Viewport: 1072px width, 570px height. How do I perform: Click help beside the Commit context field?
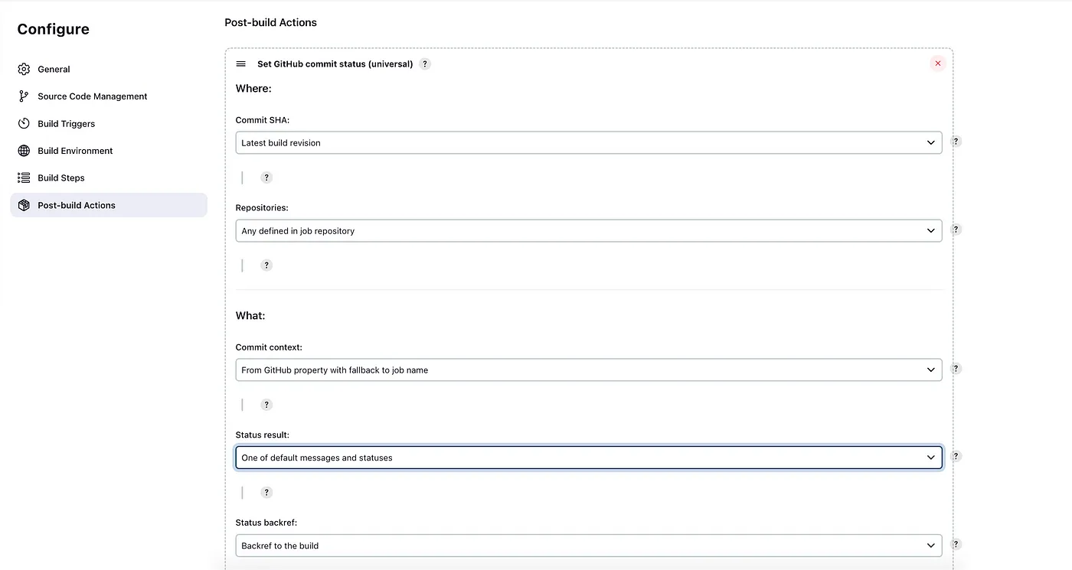coord(956,368)
